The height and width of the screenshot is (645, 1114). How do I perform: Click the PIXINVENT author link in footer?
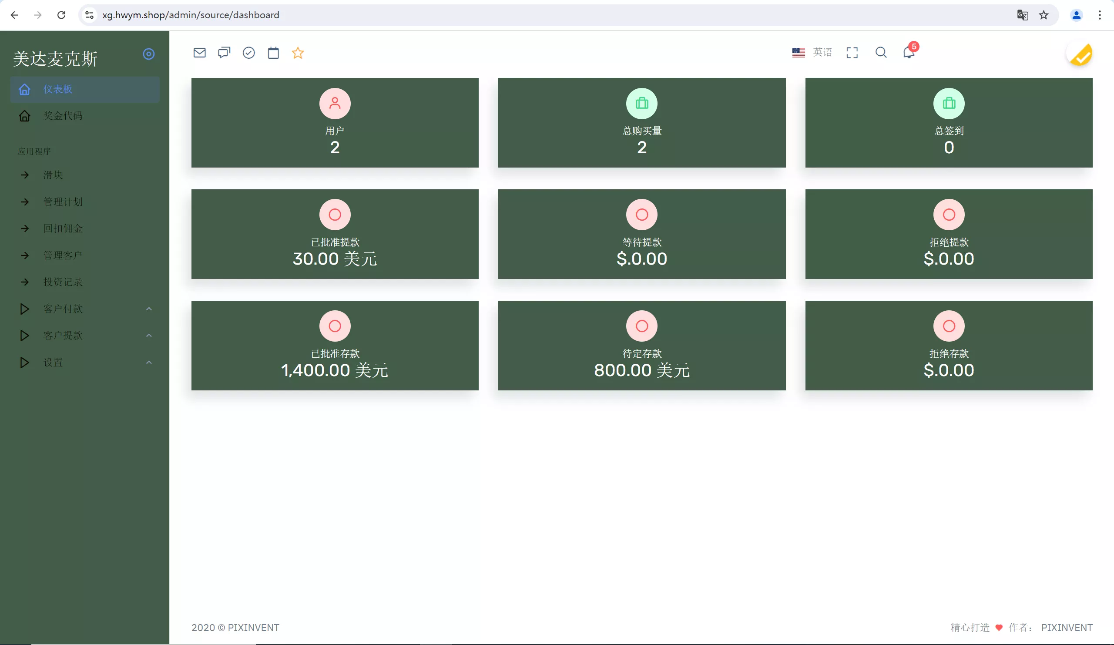click(x=1066, y=627)
